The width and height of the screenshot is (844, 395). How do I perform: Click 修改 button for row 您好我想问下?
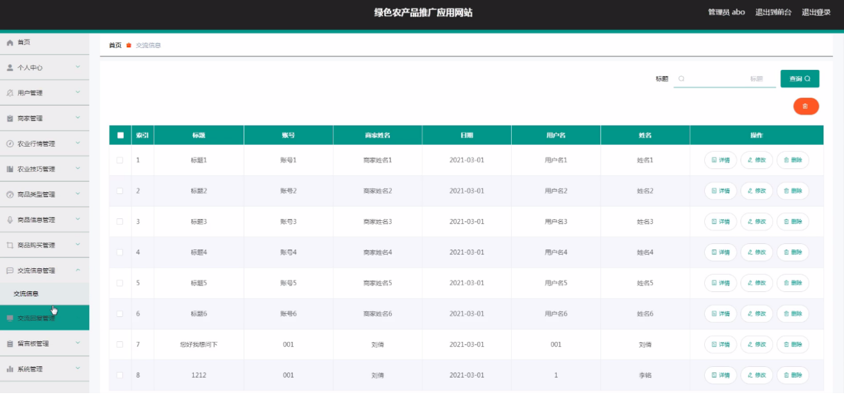click(x=757, y=344)
